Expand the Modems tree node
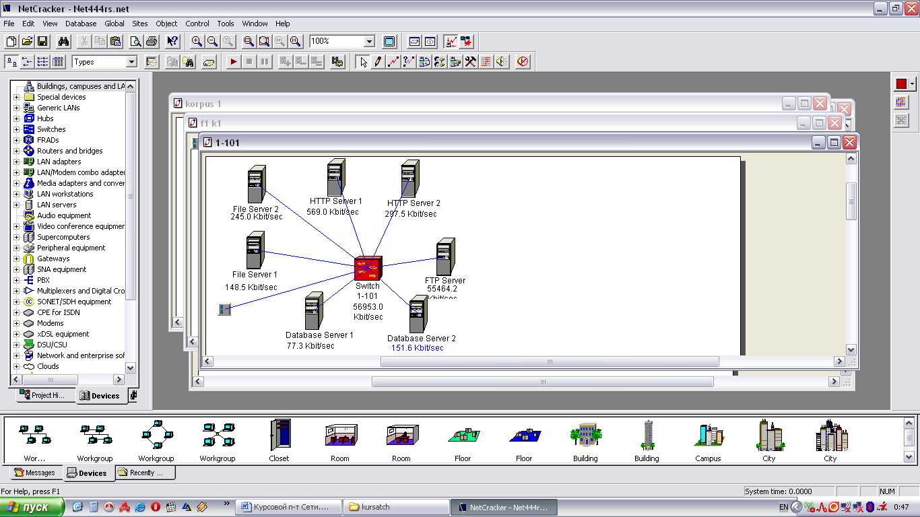This screenshot has height=517, width=920. pyautogui.click(x=17, y=323)
